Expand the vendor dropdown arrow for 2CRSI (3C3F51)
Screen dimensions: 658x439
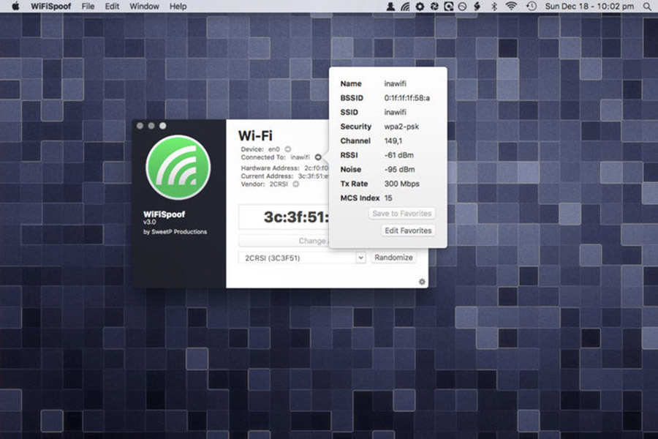[360, 258]
